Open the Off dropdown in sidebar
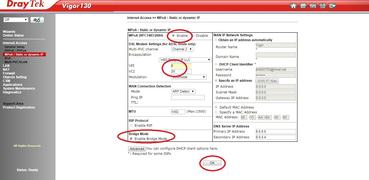 pos(16,20)
